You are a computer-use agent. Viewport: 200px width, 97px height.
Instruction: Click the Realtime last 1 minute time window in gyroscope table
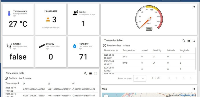tap(18, 78)
